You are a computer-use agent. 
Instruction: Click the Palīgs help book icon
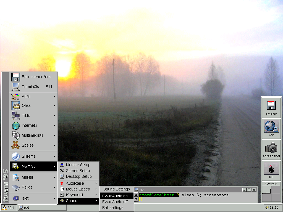16,187
